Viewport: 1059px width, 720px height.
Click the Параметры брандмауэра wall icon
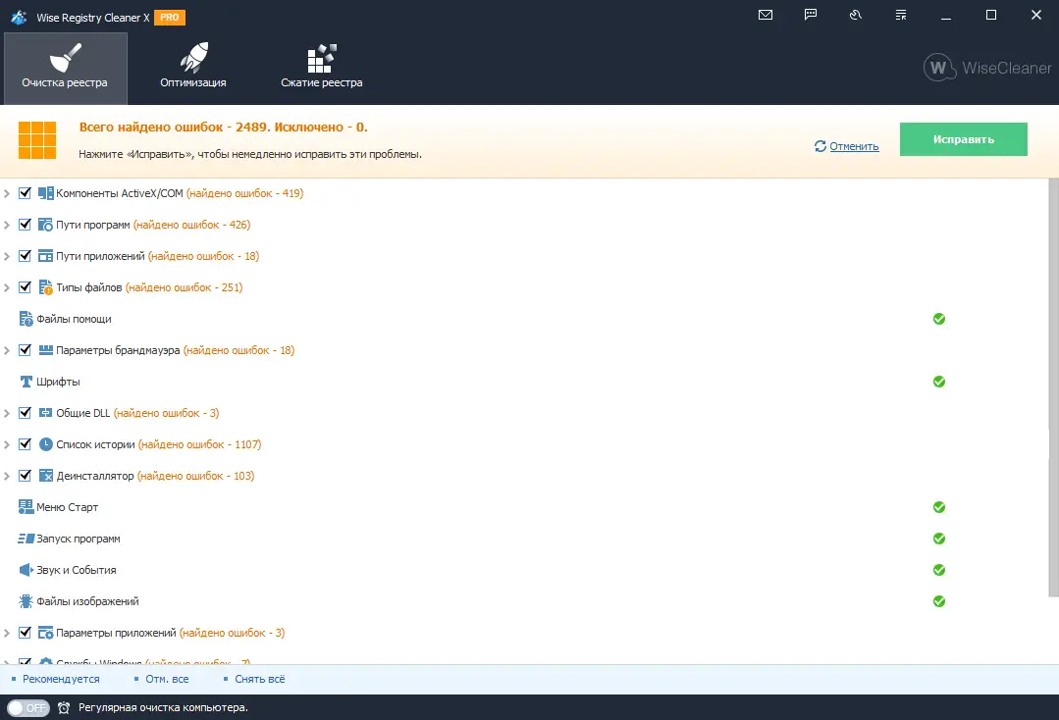pos(45,350)
